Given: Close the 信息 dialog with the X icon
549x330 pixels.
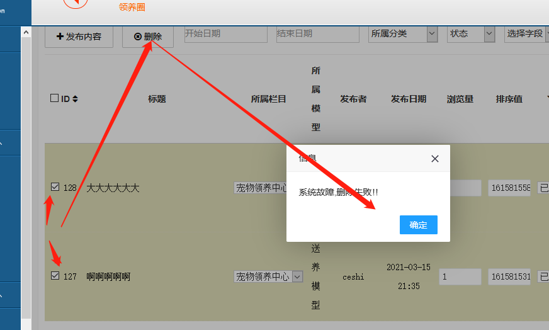Looking at the screenshot, I should tap(434, 159).
